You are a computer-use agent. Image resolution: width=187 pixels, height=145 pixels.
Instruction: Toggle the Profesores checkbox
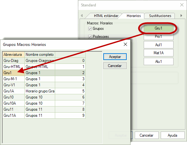90,37
